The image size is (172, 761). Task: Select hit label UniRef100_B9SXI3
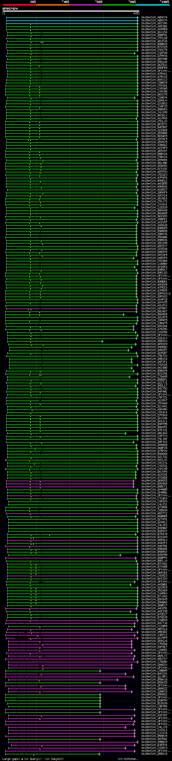pyautogui.click(x=154, y=80)
